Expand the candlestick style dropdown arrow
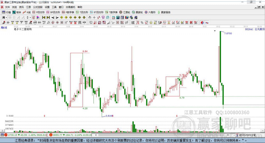The image size is (265, 143). (x=30, y=18)
